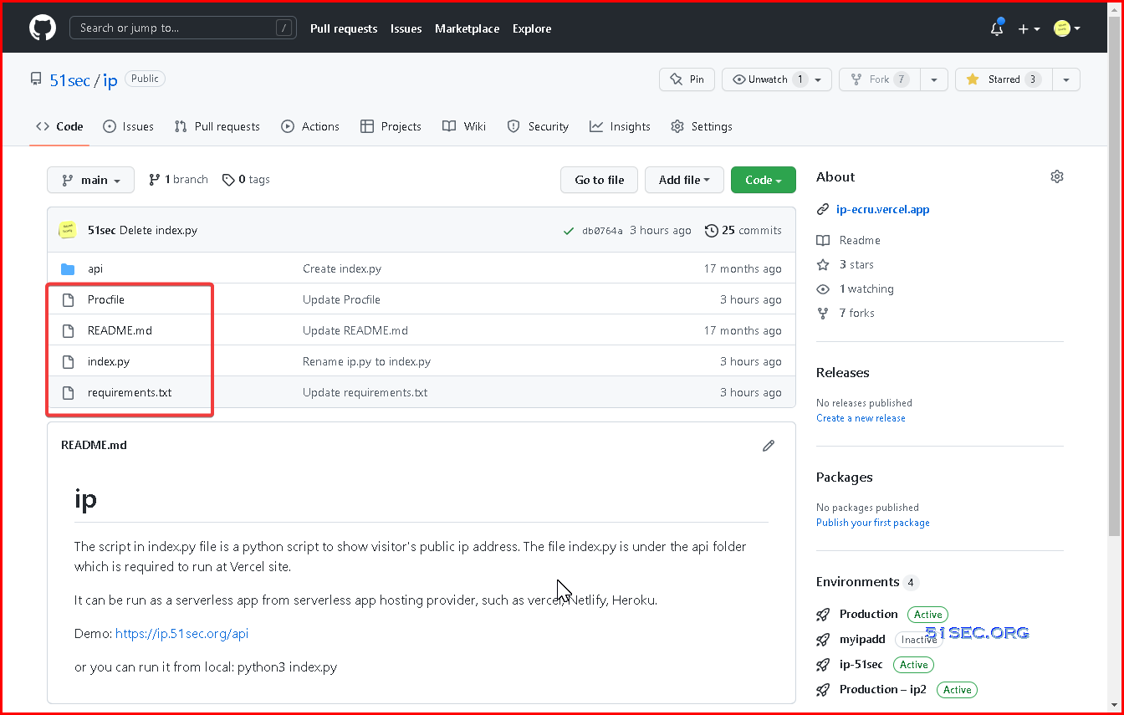Open the Delete index.py commit message
Screen dimensions: 1124x715
(x=158, y=230)
